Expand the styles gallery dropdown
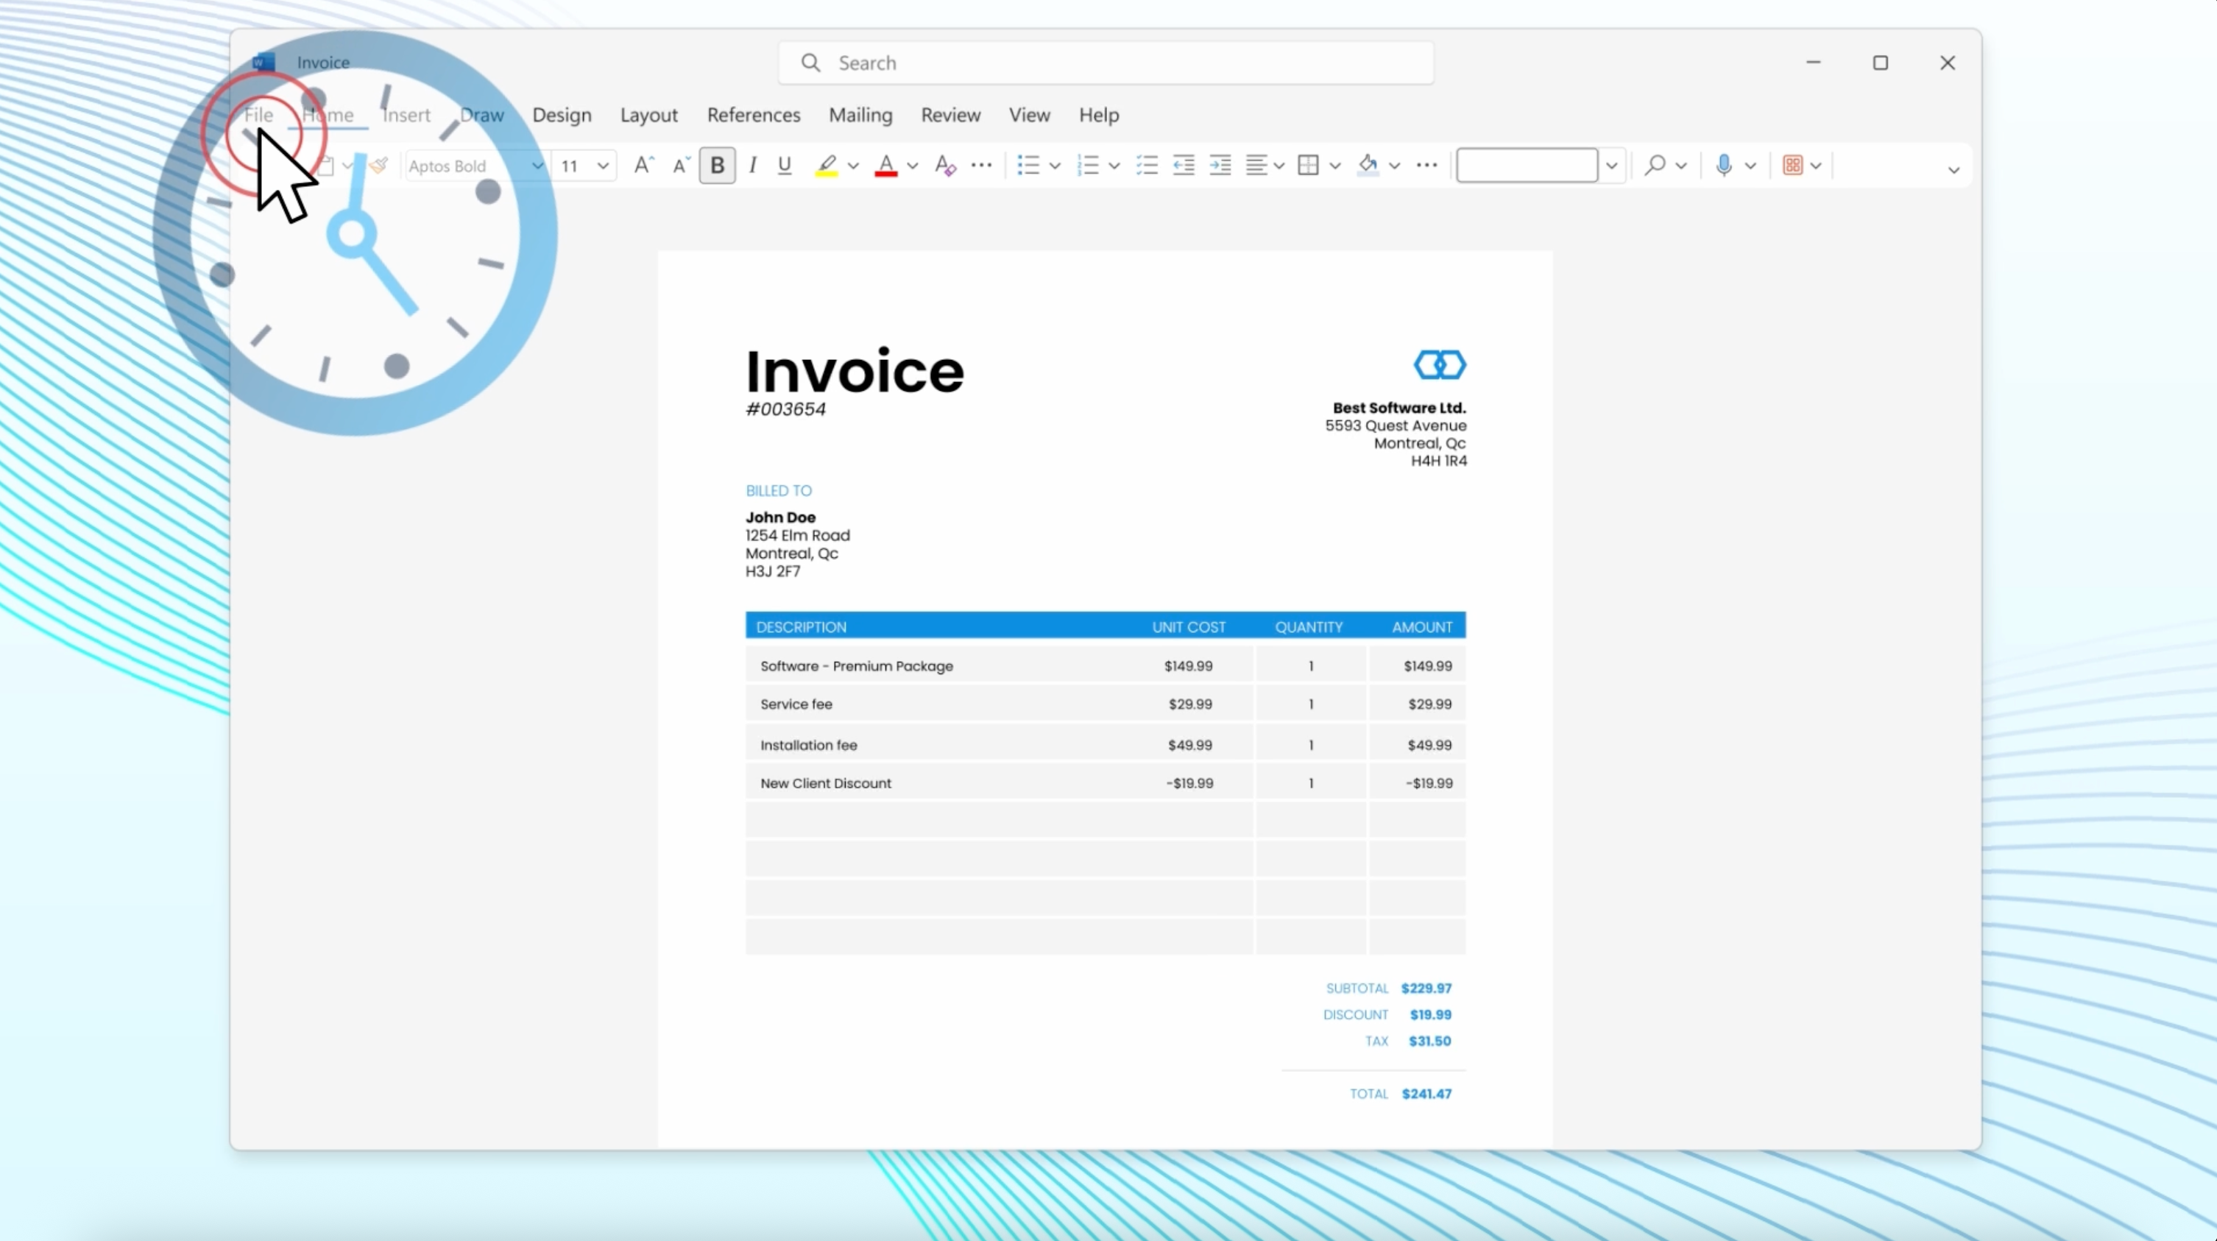 1612,166
